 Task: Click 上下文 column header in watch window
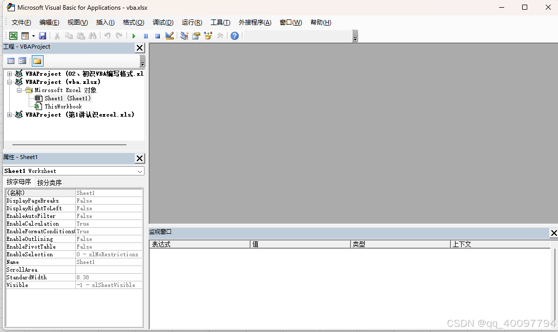pos(500,244)
